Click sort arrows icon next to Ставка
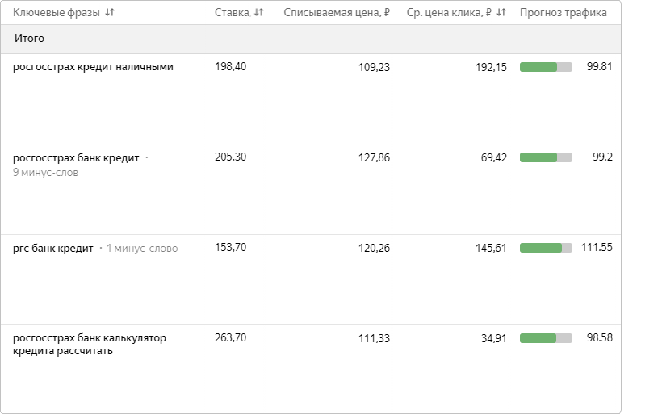662x414 pixels. click(259, 13)
